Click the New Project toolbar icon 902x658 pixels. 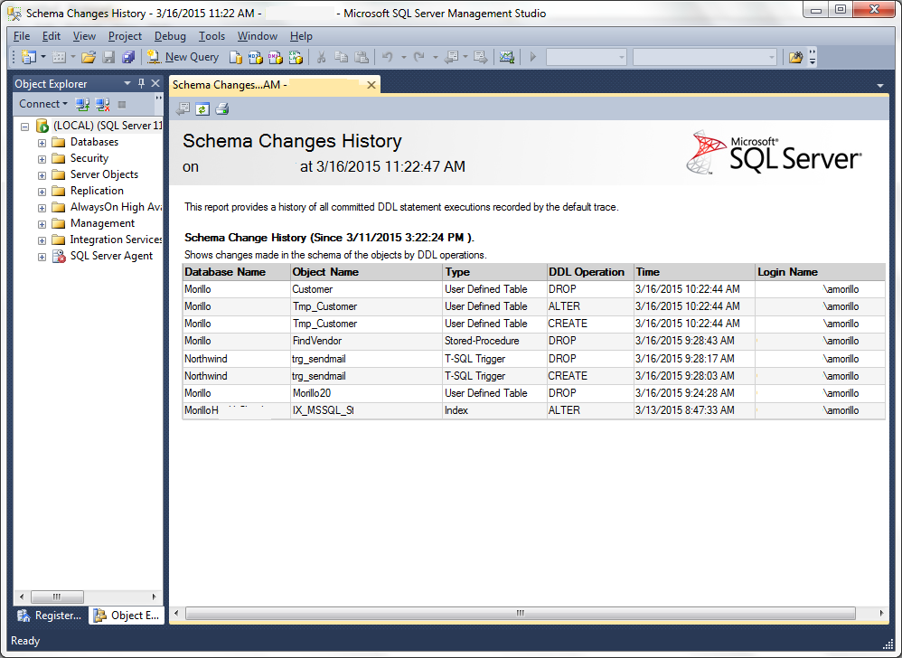coord(28,57)
